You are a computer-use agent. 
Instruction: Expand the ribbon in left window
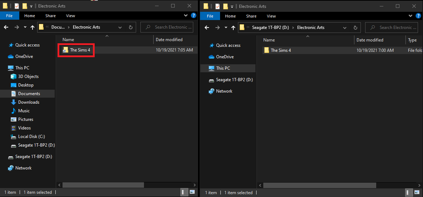click(x=186, y=15)
